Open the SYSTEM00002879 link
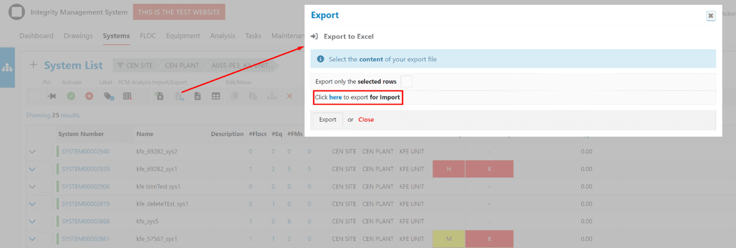736x248 pixels. coord(86,204)
